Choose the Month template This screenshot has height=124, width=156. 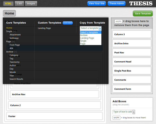(x=13, y=72)
